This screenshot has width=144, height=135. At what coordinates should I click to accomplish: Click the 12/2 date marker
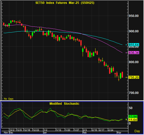click(x=12, y=130)
